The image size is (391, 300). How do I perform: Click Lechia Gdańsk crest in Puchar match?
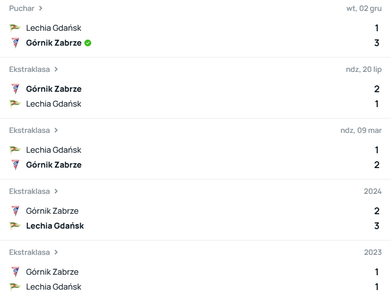click(15, 28)
